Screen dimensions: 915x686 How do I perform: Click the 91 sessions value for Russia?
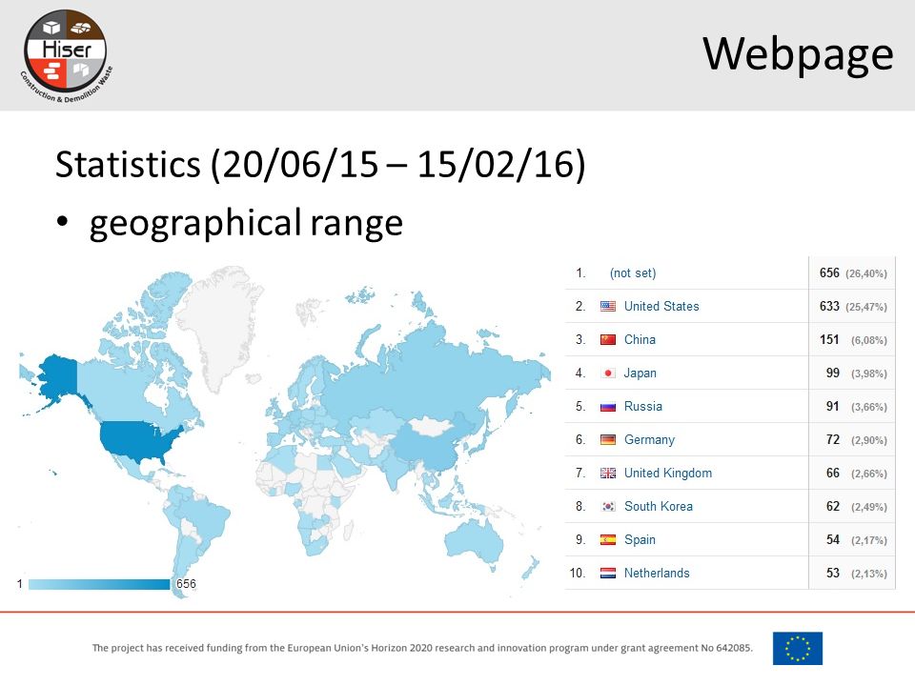pos(833,407)
